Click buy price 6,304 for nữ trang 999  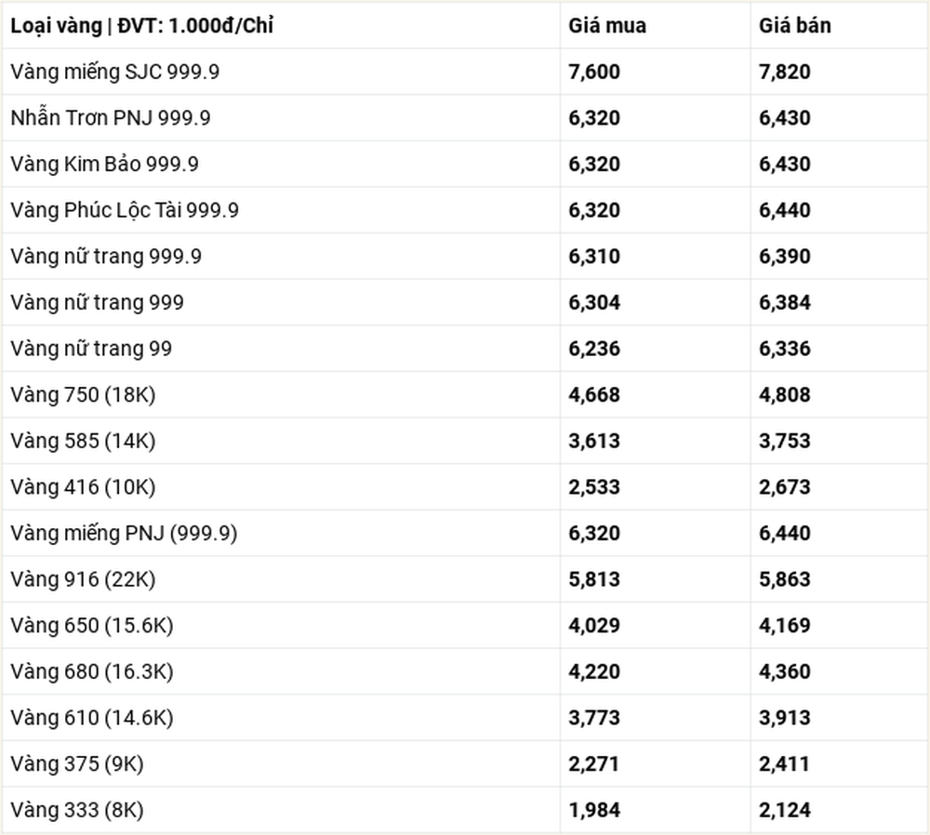[594, 302]
